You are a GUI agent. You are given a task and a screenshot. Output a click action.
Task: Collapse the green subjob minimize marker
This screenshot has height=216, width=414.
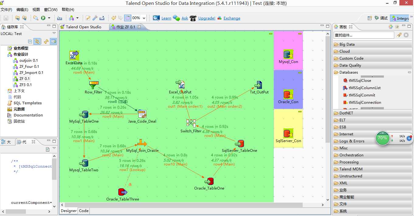(x=270, y=34)
